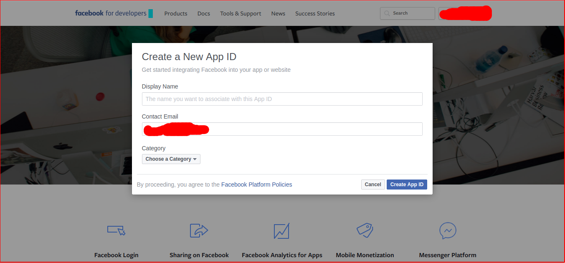This screenshot has height=263, width=565.
Task: Focus the Display Name text field
Action: (x=282, y=99)
